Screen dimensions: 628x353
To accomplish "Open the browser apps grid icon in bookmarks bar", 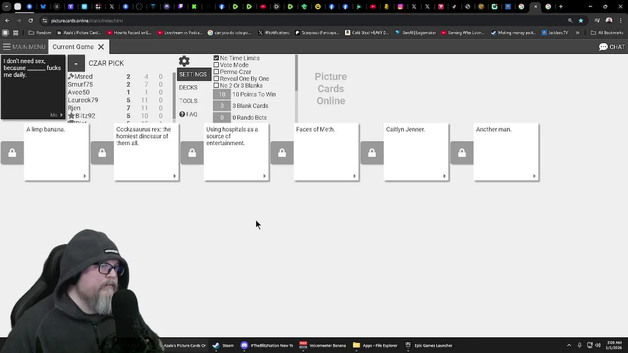I will click(x=16, y=33).
